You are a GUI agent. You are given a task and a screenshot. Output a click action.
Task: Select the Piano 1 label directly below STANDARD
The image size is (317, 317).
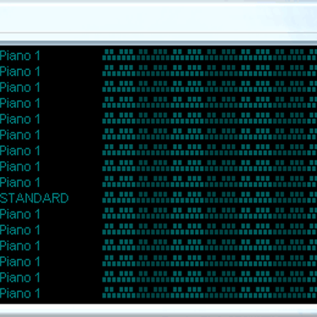tap(19, 214)
